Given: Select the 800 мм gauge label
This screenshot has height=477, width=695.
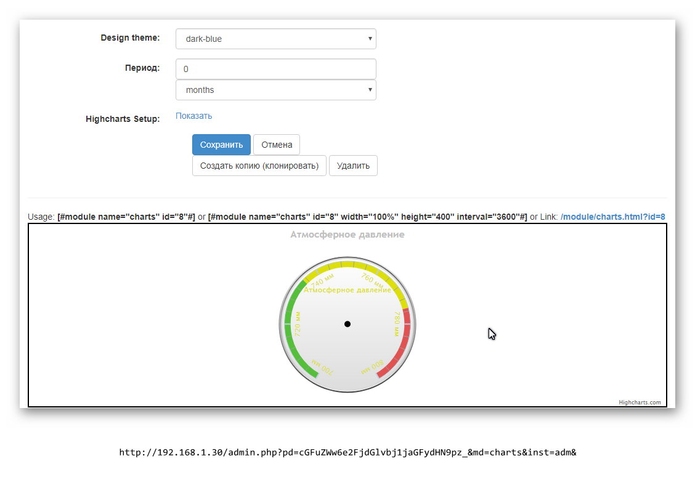Looking at the screenshot, I should point(372,367).
